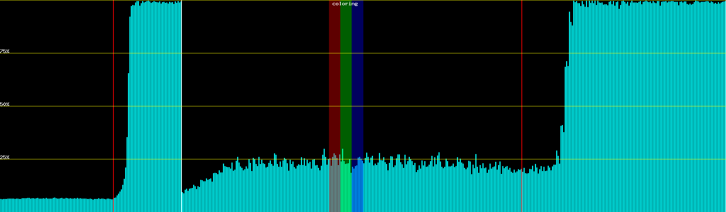Image resolution: width=726 pixels, height=212 pixels.
Task: Click the "coloring" label at top
Action: tap(345, 4)
